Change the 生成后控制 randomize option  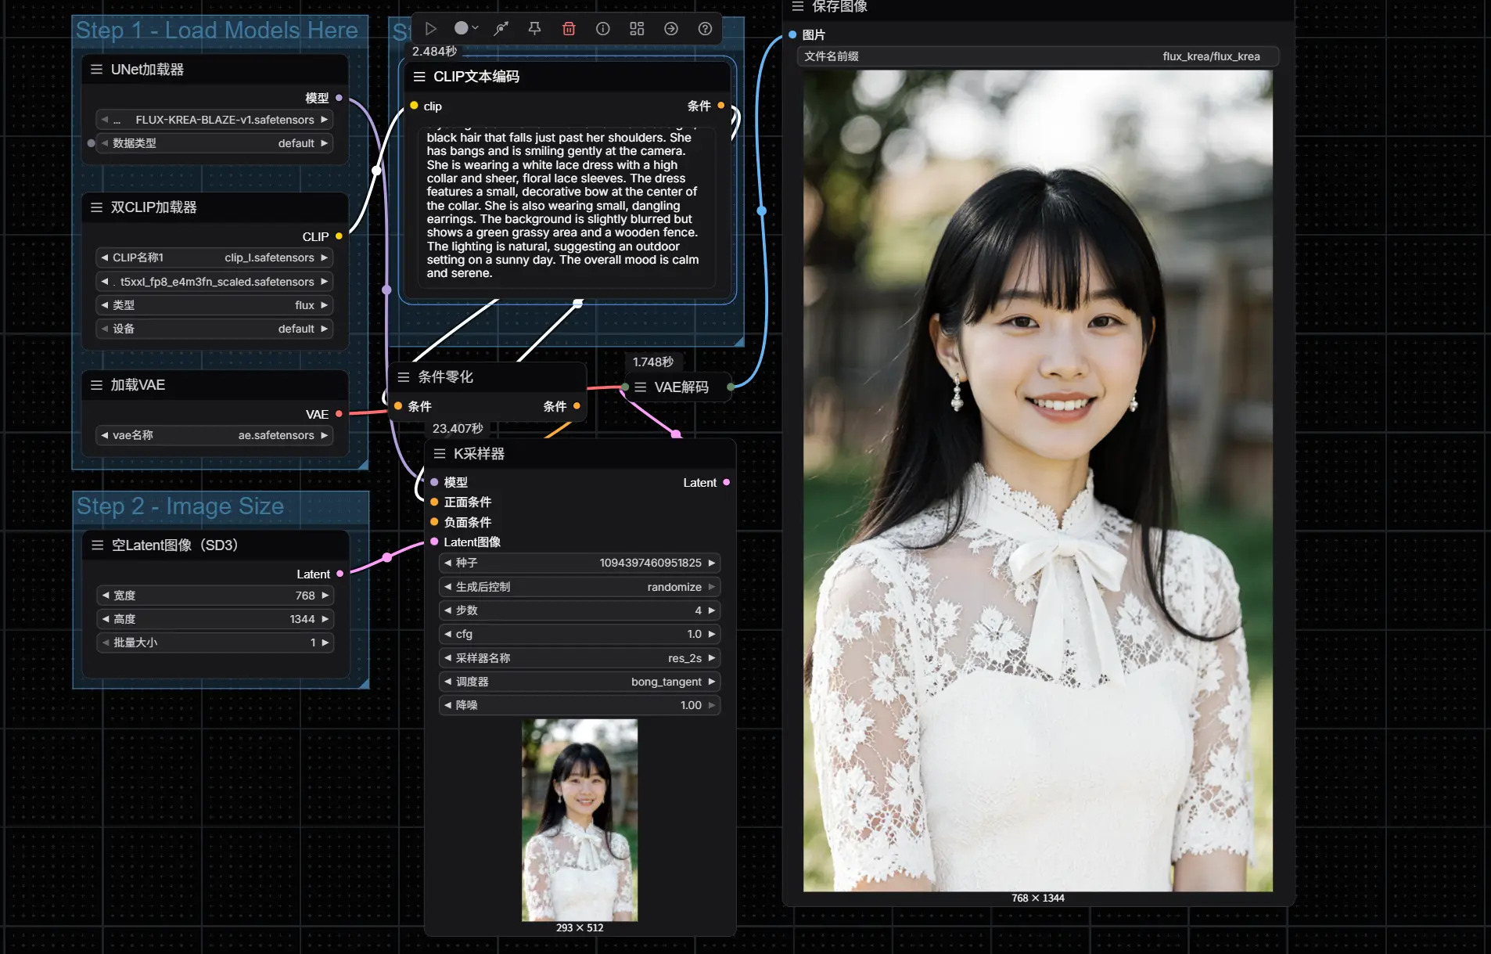(x=579, y=587)
